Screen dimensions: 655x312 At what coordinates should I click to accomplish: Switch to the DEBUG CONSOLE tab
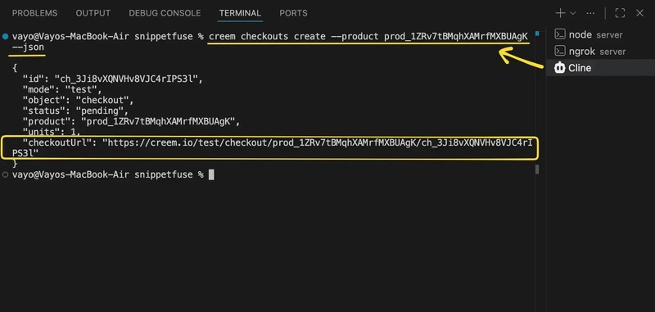[165, 13]
